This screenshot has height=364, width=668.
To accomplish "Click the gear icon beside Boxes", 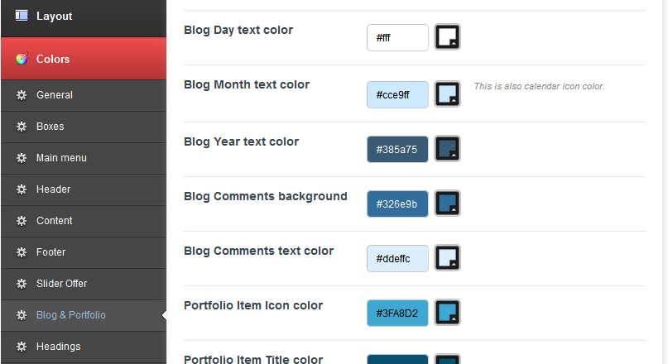I will coord(22,127).
